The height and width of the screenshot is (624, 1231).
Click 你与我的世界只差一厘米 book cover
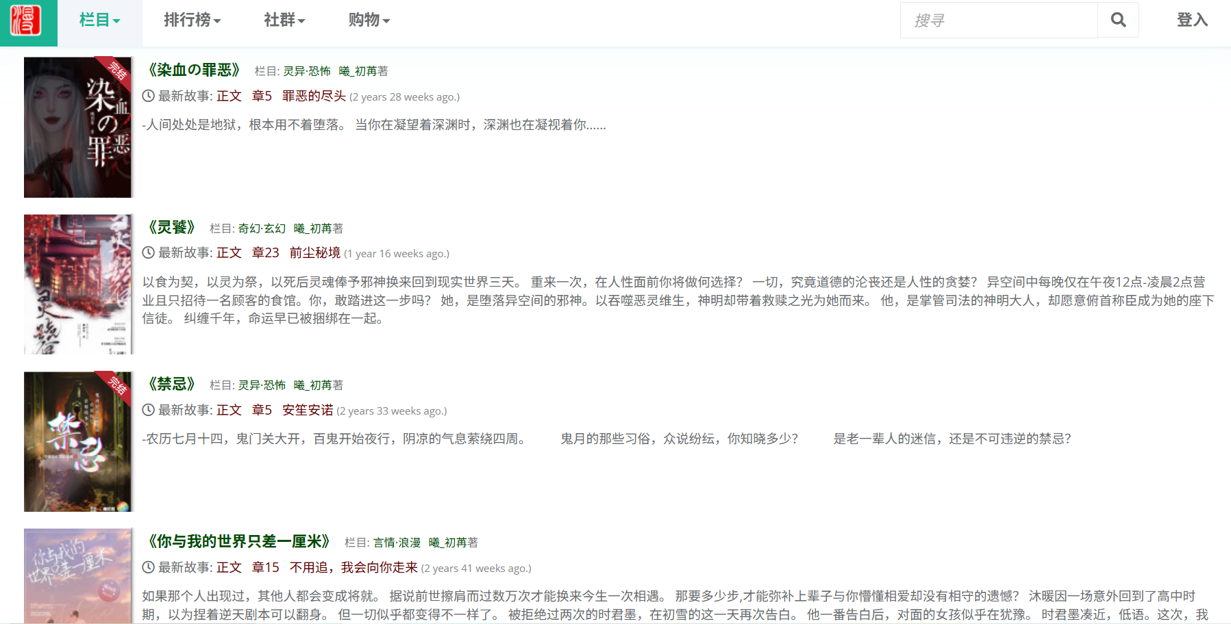click(x=77, y=576)
